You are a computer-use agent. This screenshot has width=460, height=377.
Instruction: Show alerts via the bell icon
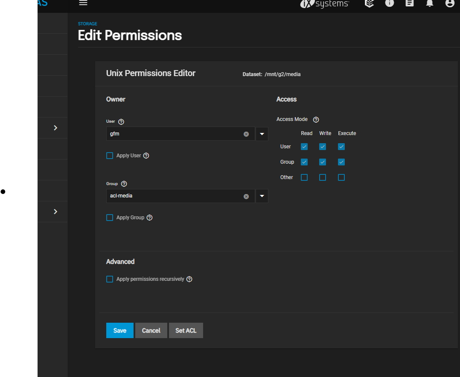coord(430,3)
